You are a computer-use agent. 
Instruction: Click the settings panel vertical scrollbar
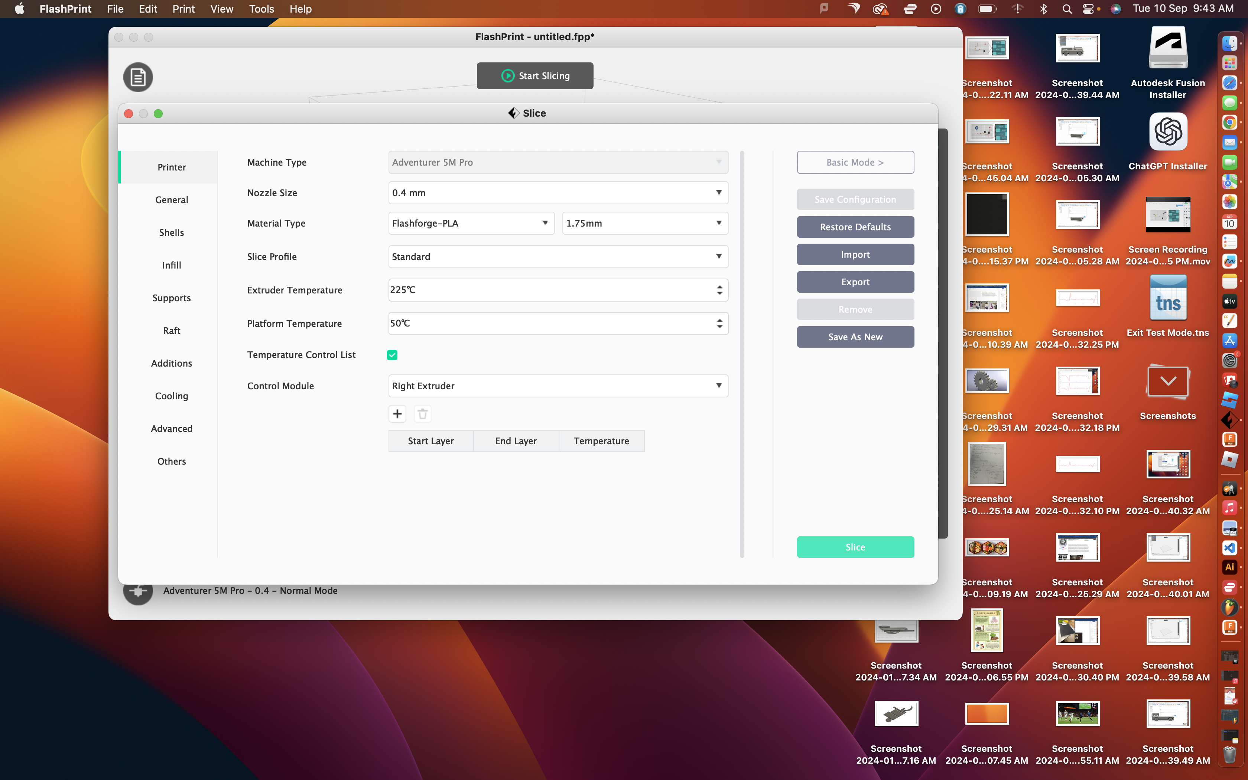click(x=742, y=354)
